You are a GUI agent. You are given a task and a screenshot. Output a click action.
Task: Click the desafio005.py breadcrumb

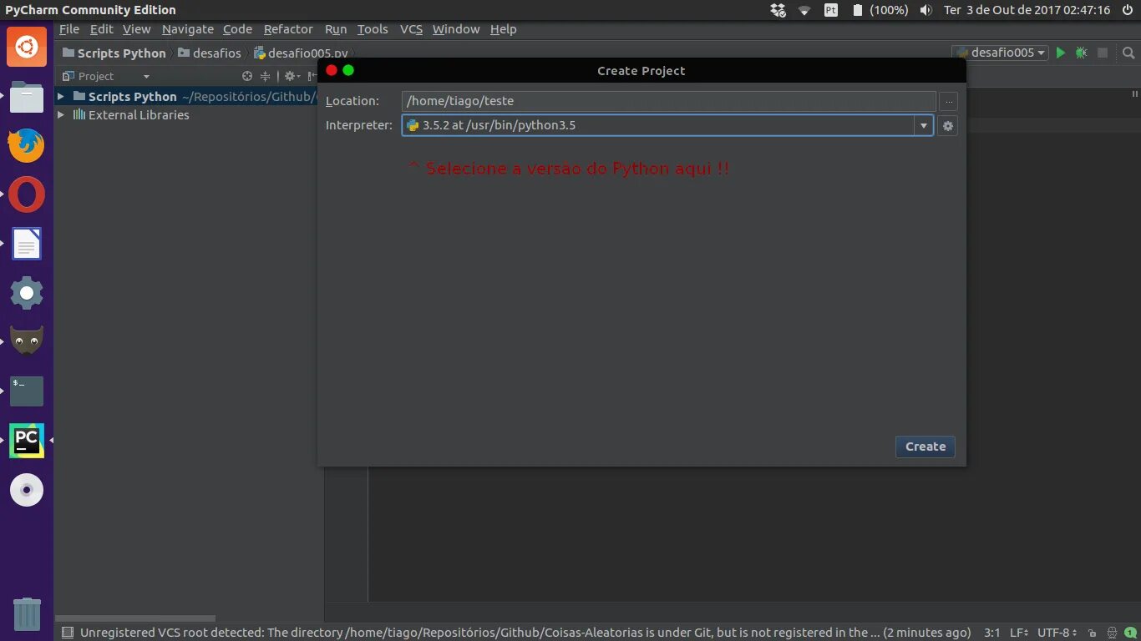(301, 53)
